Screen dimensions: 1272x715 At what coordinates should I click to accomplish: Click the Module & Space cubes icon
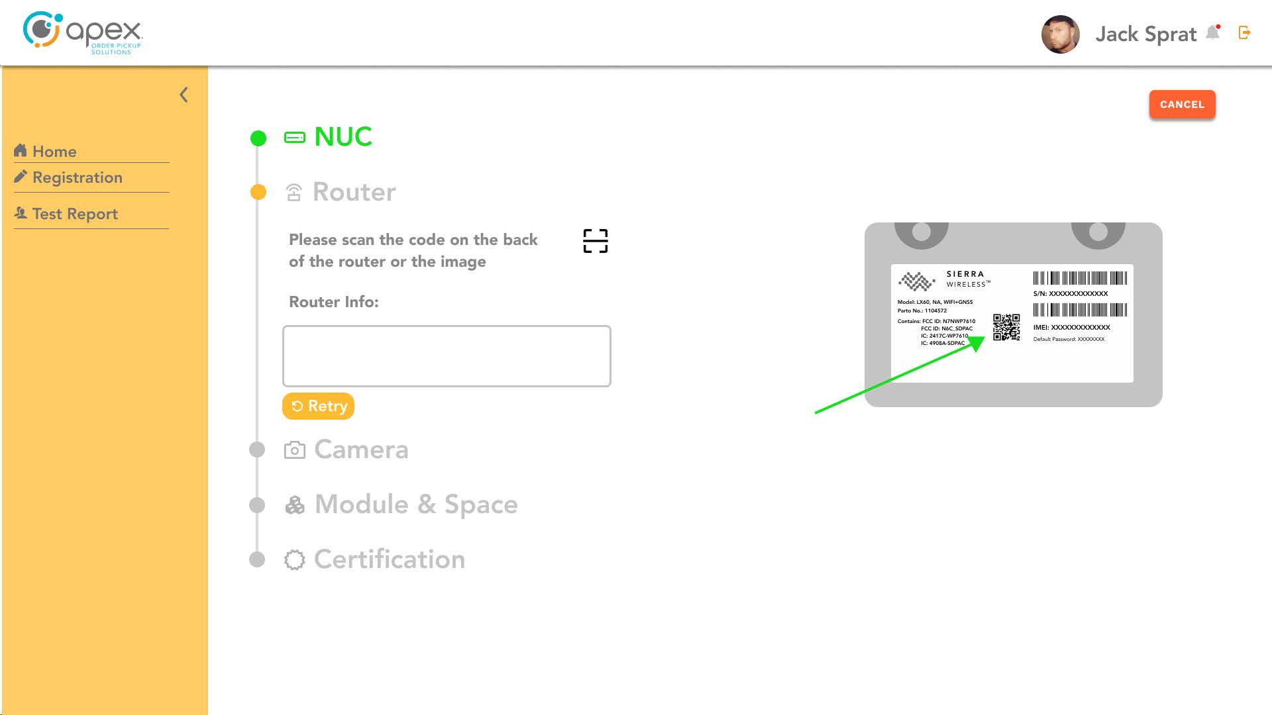coord(294,505)
